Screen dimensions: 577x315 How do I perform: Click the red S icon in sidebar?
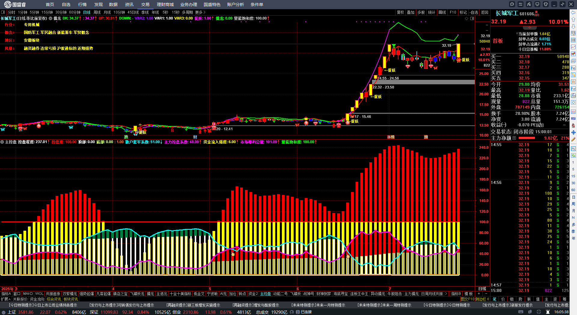point(573,125)
